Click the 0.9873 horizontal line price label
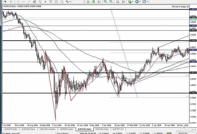 click(193, 9)
